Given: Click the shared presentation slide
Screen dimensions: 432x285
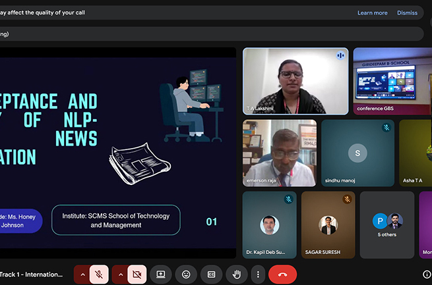Looking at the screenshot, I should (x=117, y=151).
